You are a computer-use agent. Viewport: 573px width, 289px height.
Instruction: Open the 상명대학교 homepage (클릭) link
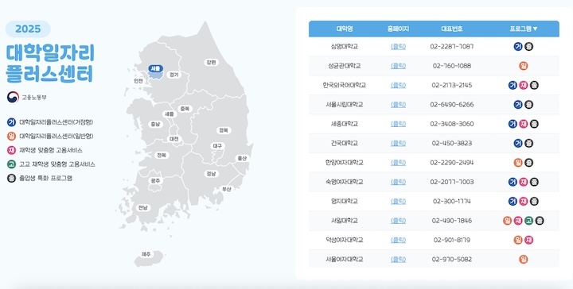(398, 47)
